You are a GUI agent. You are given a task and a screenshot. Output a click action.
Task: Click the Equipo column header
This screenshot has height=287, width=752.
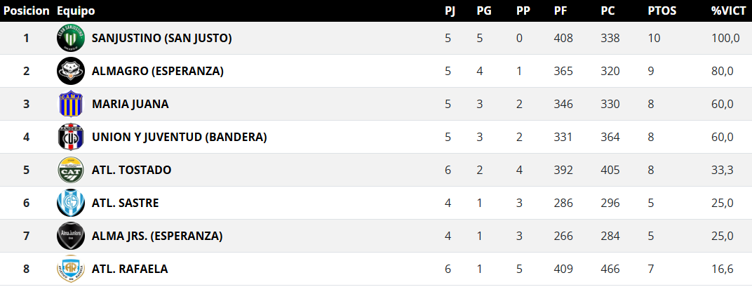coord(76,11)
